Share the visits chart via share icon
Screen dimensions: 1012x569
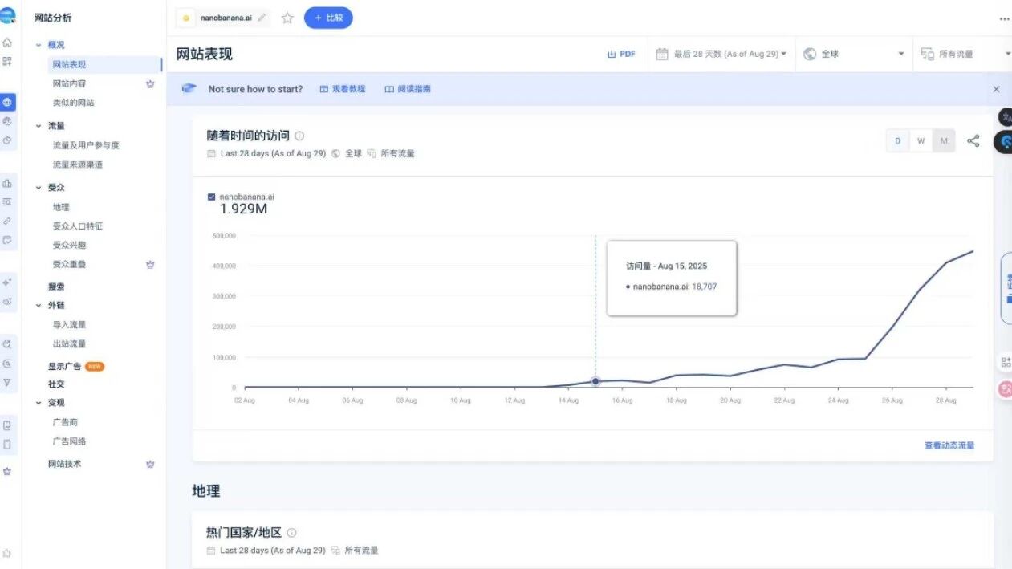tap(973, 141)
